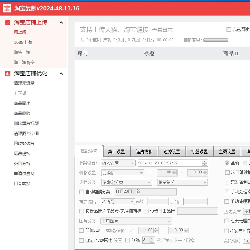Collapse the 淘宝店铺上传 section chevron
250x250 pixels.
(61, 22)
